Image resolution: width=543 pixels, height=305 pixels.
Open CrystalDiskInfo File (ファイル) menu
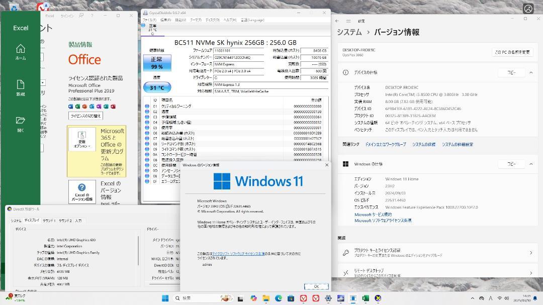point(149,20)
